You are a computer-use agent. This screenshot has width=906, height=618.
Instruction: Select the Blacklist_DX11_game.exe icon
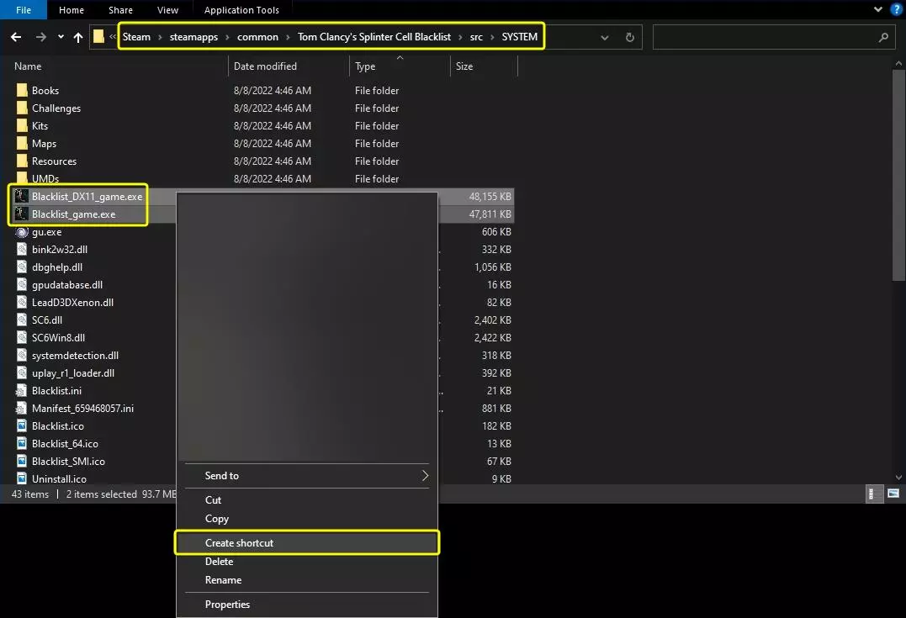22,197
